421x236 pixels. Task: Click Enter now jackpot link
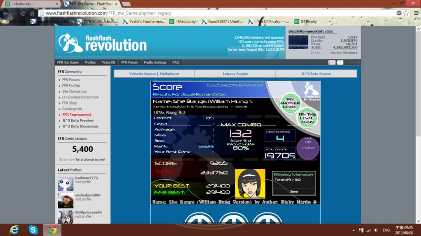pos(67,160)
